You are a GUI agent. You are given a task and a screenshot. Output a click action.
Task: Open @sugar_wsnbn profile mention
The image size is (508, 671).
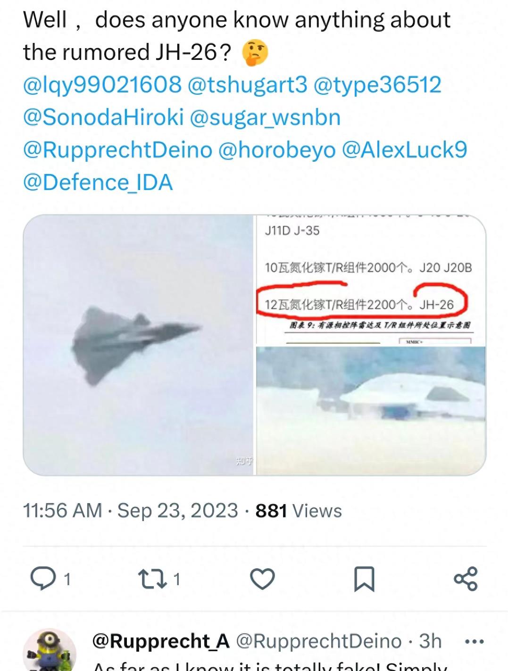[265, 117]
